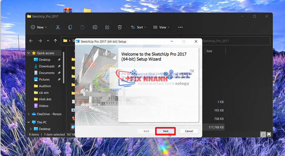
Task: Click the WinRAR archive icon on desktop
Action: [68, 10]
